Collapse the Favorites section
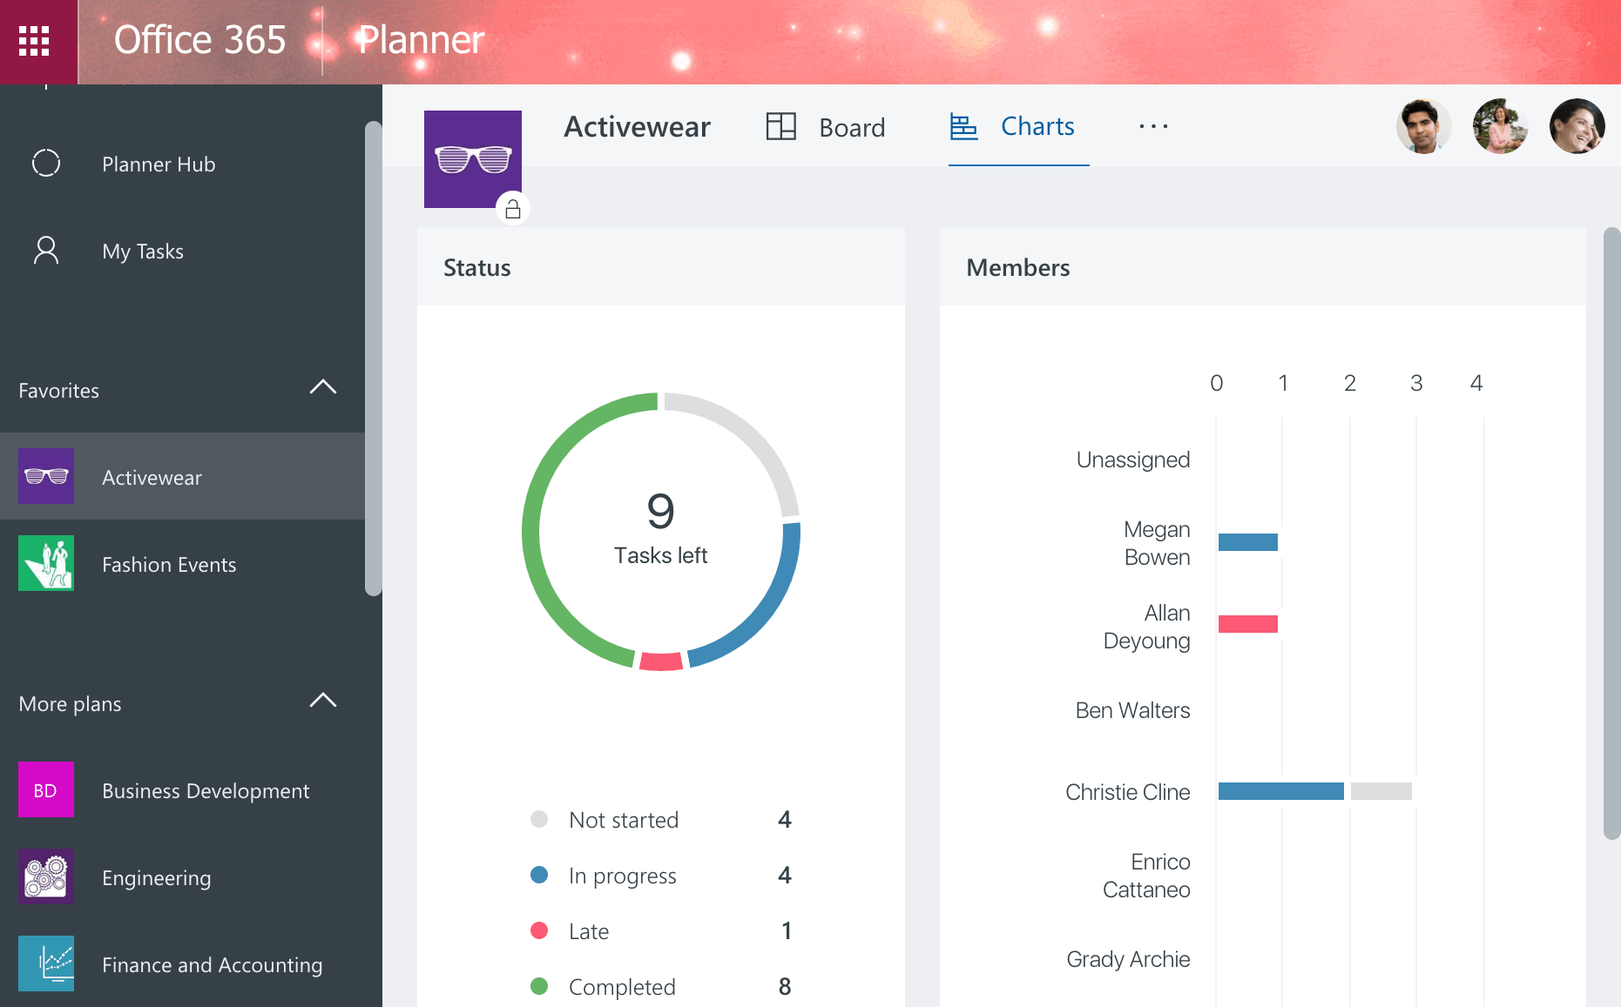The width and height of the screenshot is (1621, 1007). [x=323, y=387]
